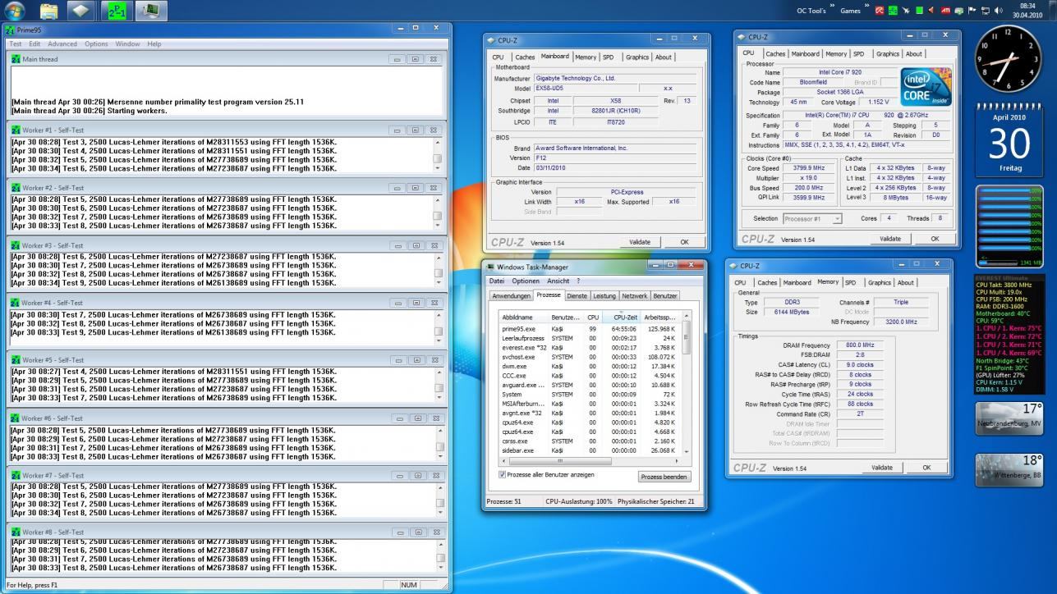Viewport: 1057px width, 594px height.
Task: Click Validate in processor CPU-Z window
Action: 889,239
